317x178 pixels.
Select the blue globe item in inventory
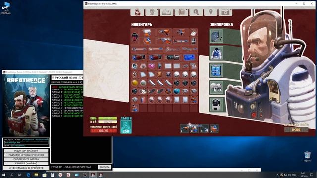click(176, 91)
